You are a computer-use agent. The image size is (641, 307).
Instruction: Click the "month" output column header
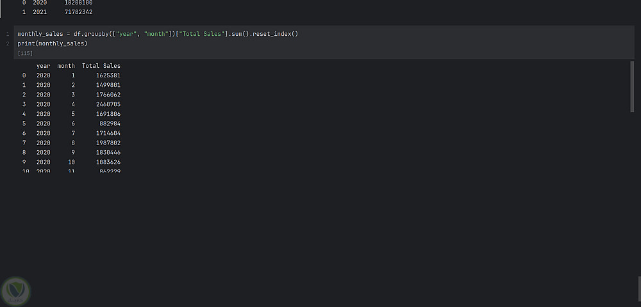[x=66, y=66]
